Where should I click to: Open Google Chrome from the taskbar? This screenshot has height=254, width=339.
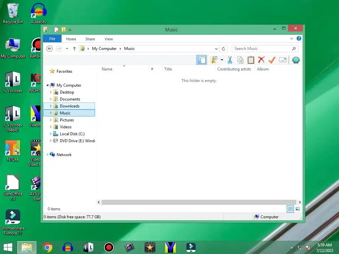[48, 247]
